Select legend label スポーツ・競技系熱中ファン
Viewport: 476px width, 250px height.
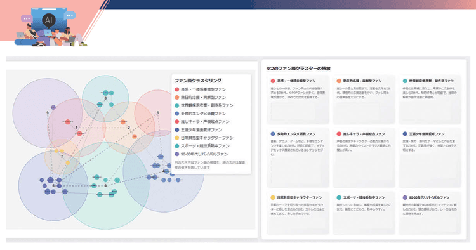click(205, 146)
